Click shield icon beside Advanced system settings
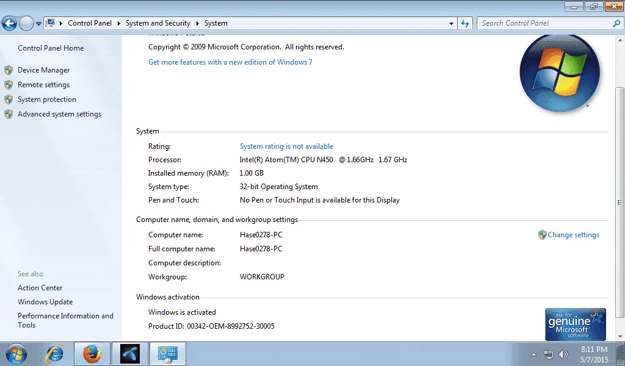The height and width of the screenshot is (366, 625). (x=9, y=114)
